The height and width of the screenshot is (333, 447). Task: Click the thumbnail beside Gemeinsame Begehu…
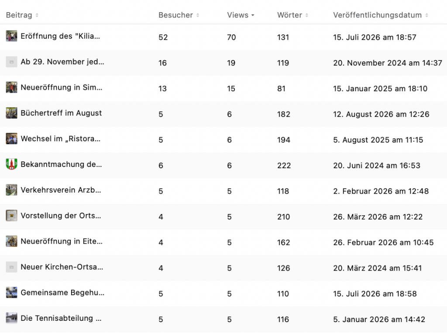click(x=11, y=292)
